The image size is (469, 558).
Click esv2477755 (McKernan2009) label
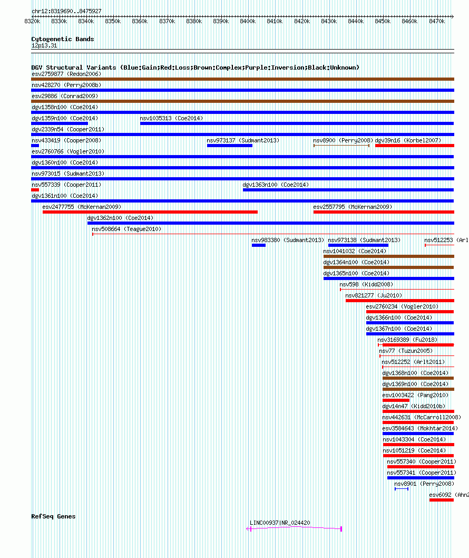[82, 207]
